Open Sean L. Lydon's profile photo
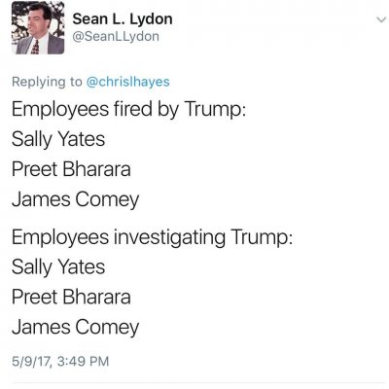 click(38, 27)
